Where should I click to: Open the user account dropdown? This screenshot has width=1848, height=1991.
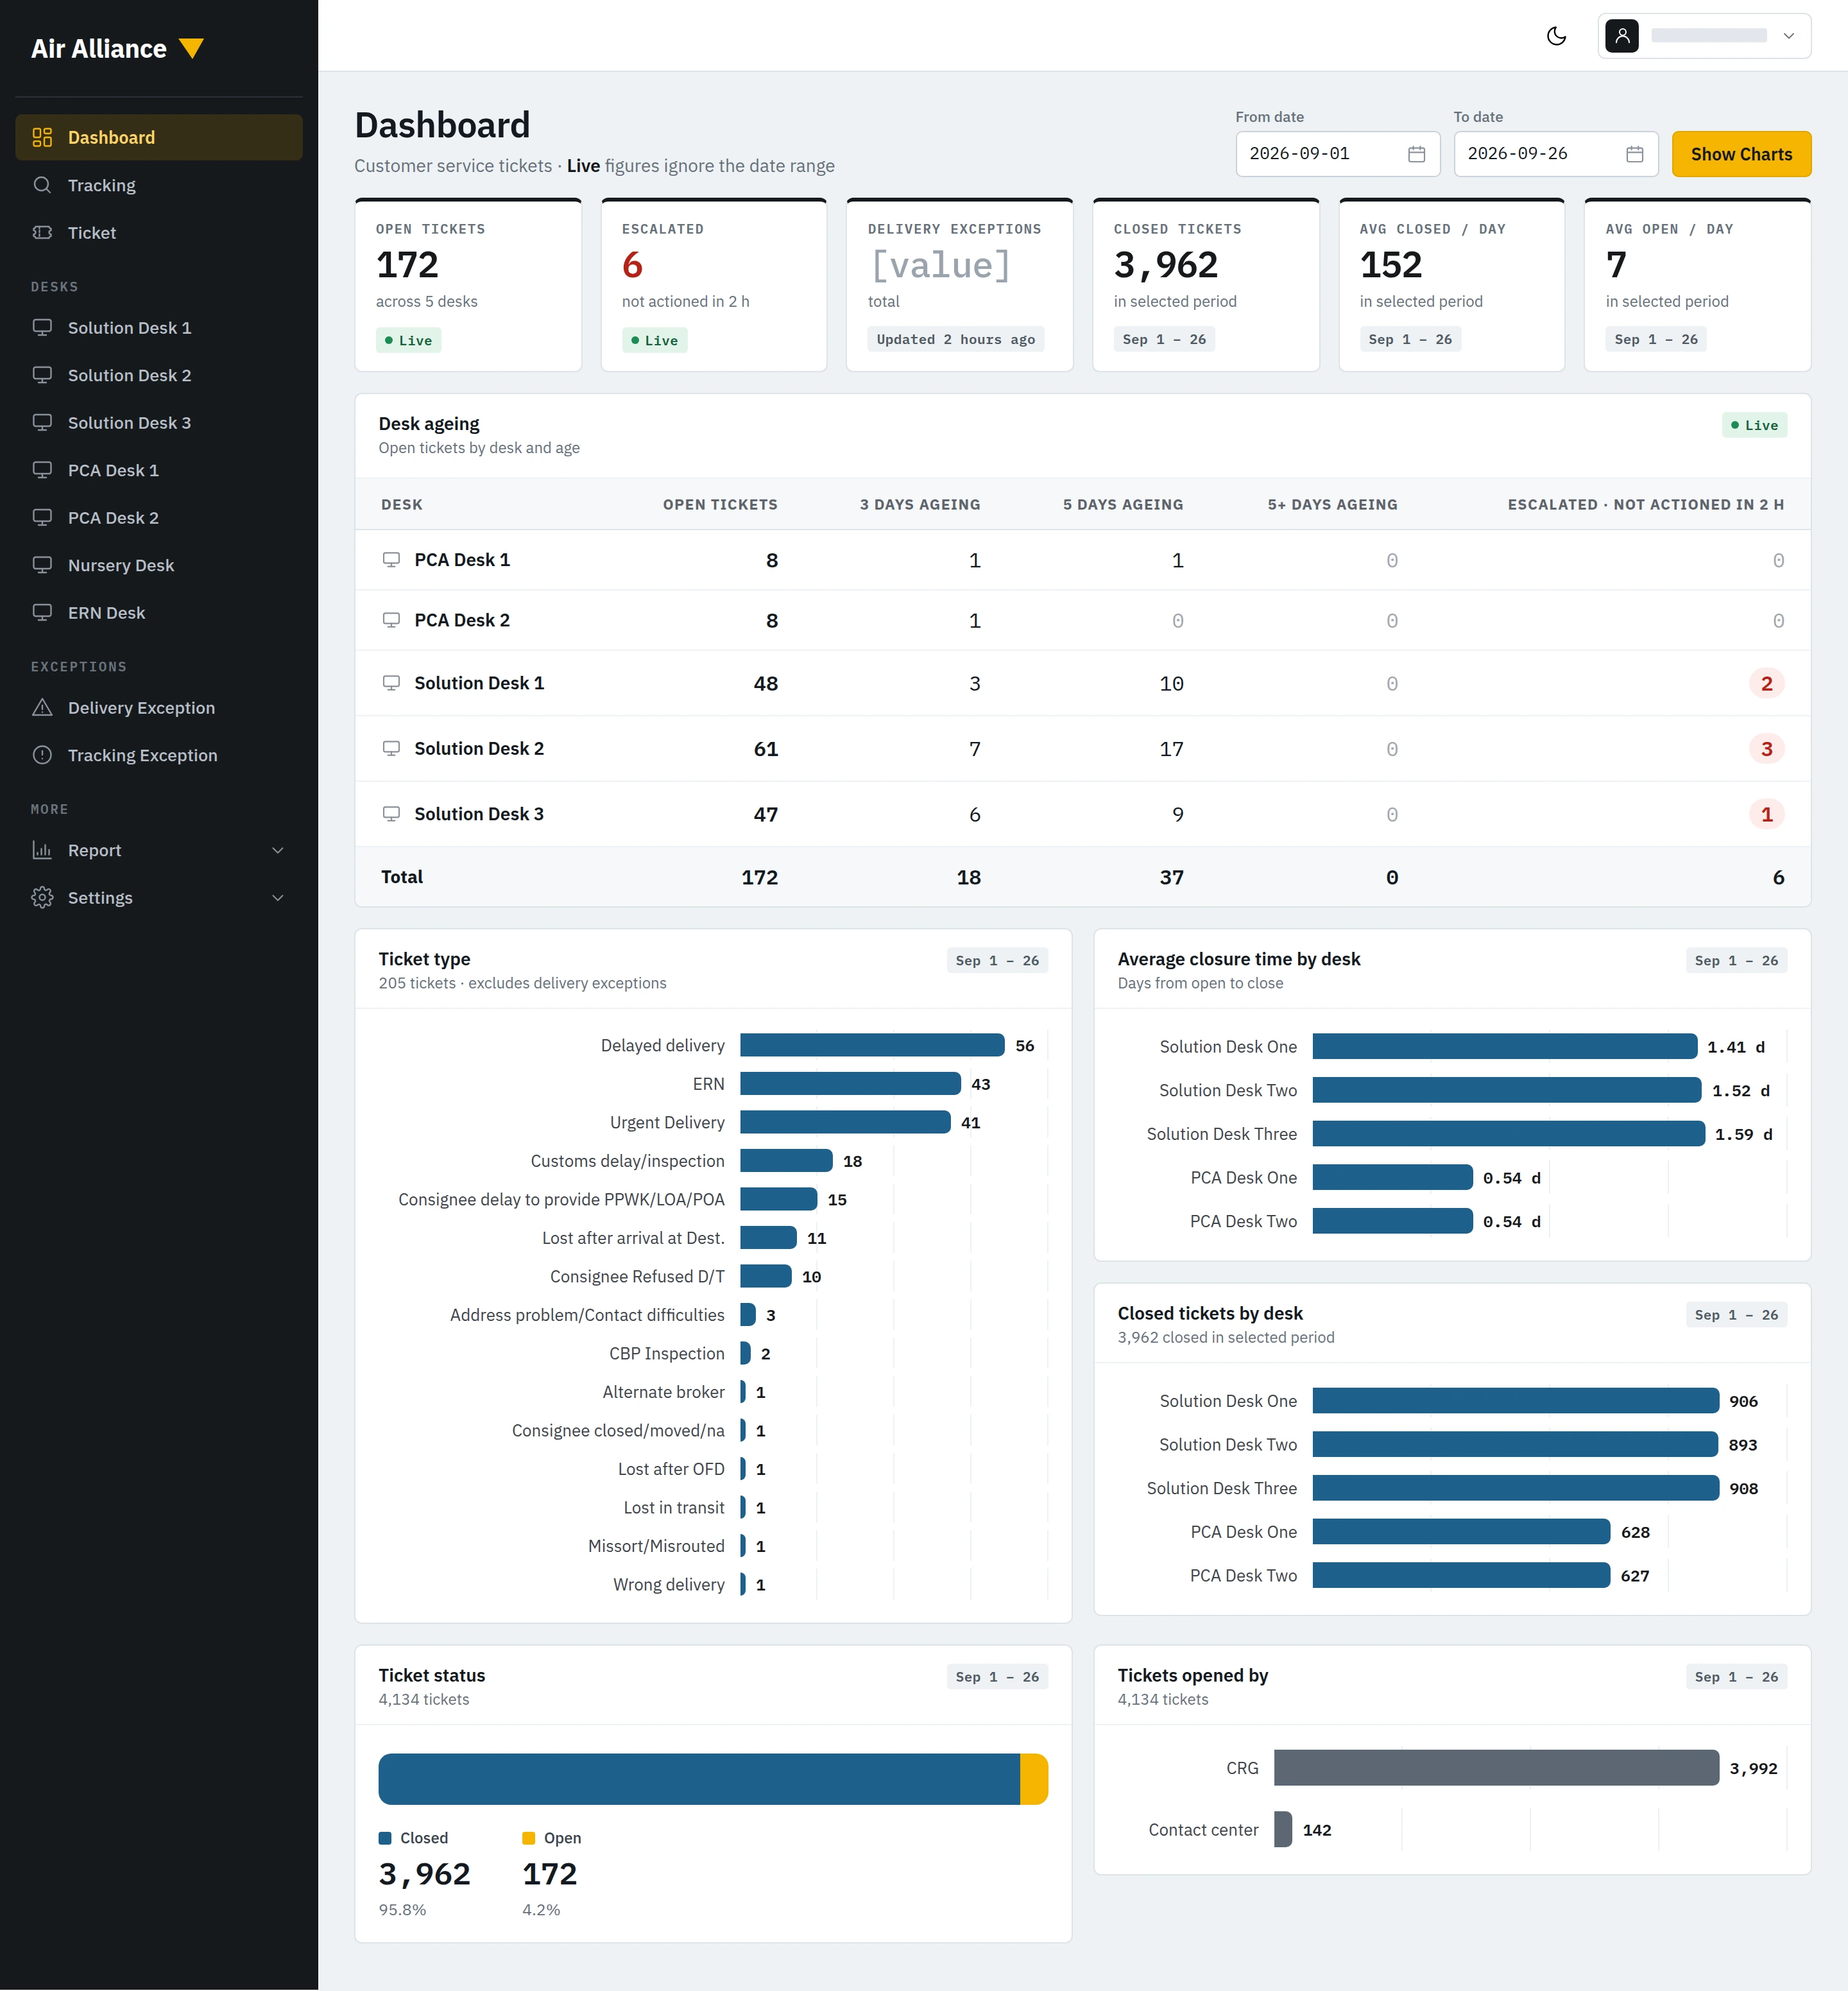[1704, 36]
